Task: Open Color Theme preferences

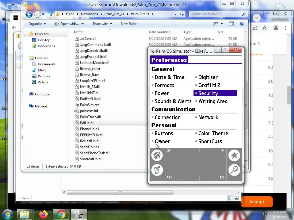Action: [x=213, y=133]
